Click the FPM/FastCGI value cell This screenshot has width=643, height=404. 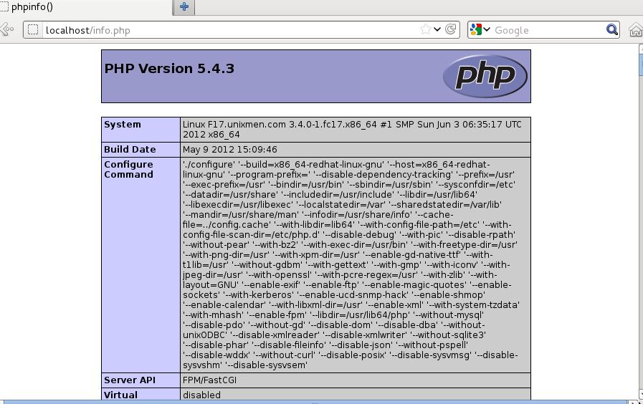[x=356, y=380]
